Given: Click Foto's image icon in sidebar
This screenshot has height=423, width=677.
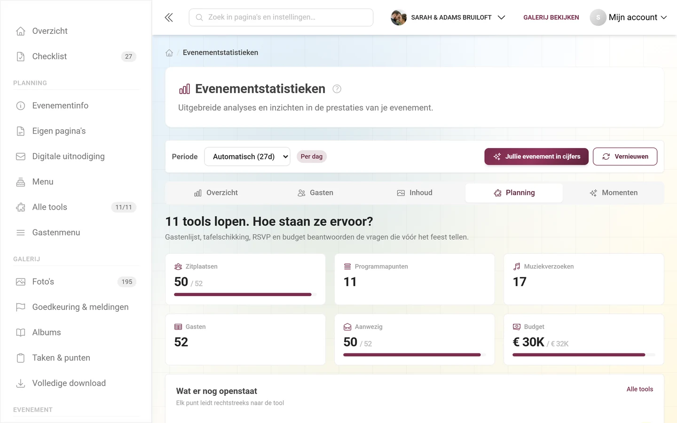Looking at the screenshot, I should [x=21, y=282].
